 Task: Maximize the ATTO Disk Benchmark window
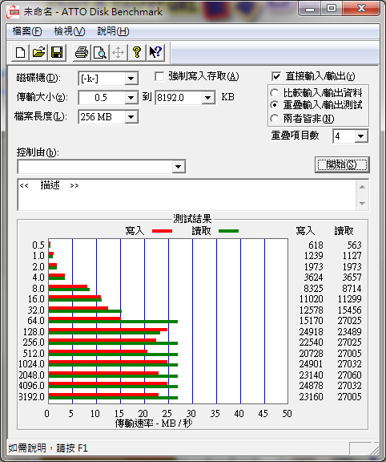tap(332, 9)
